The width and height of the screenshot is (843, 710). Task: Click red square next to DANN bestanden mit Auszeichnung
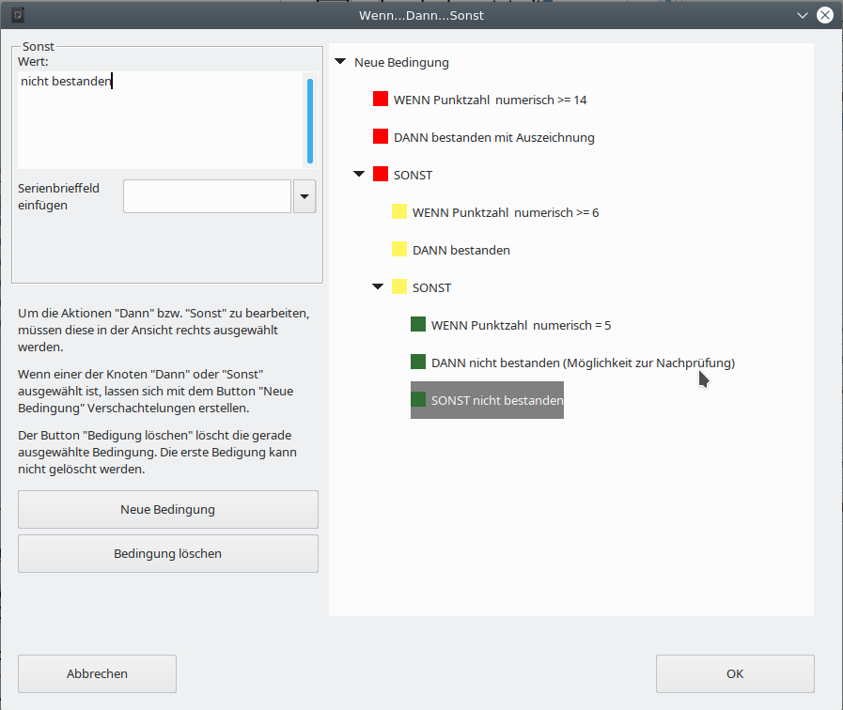point(381,137)
